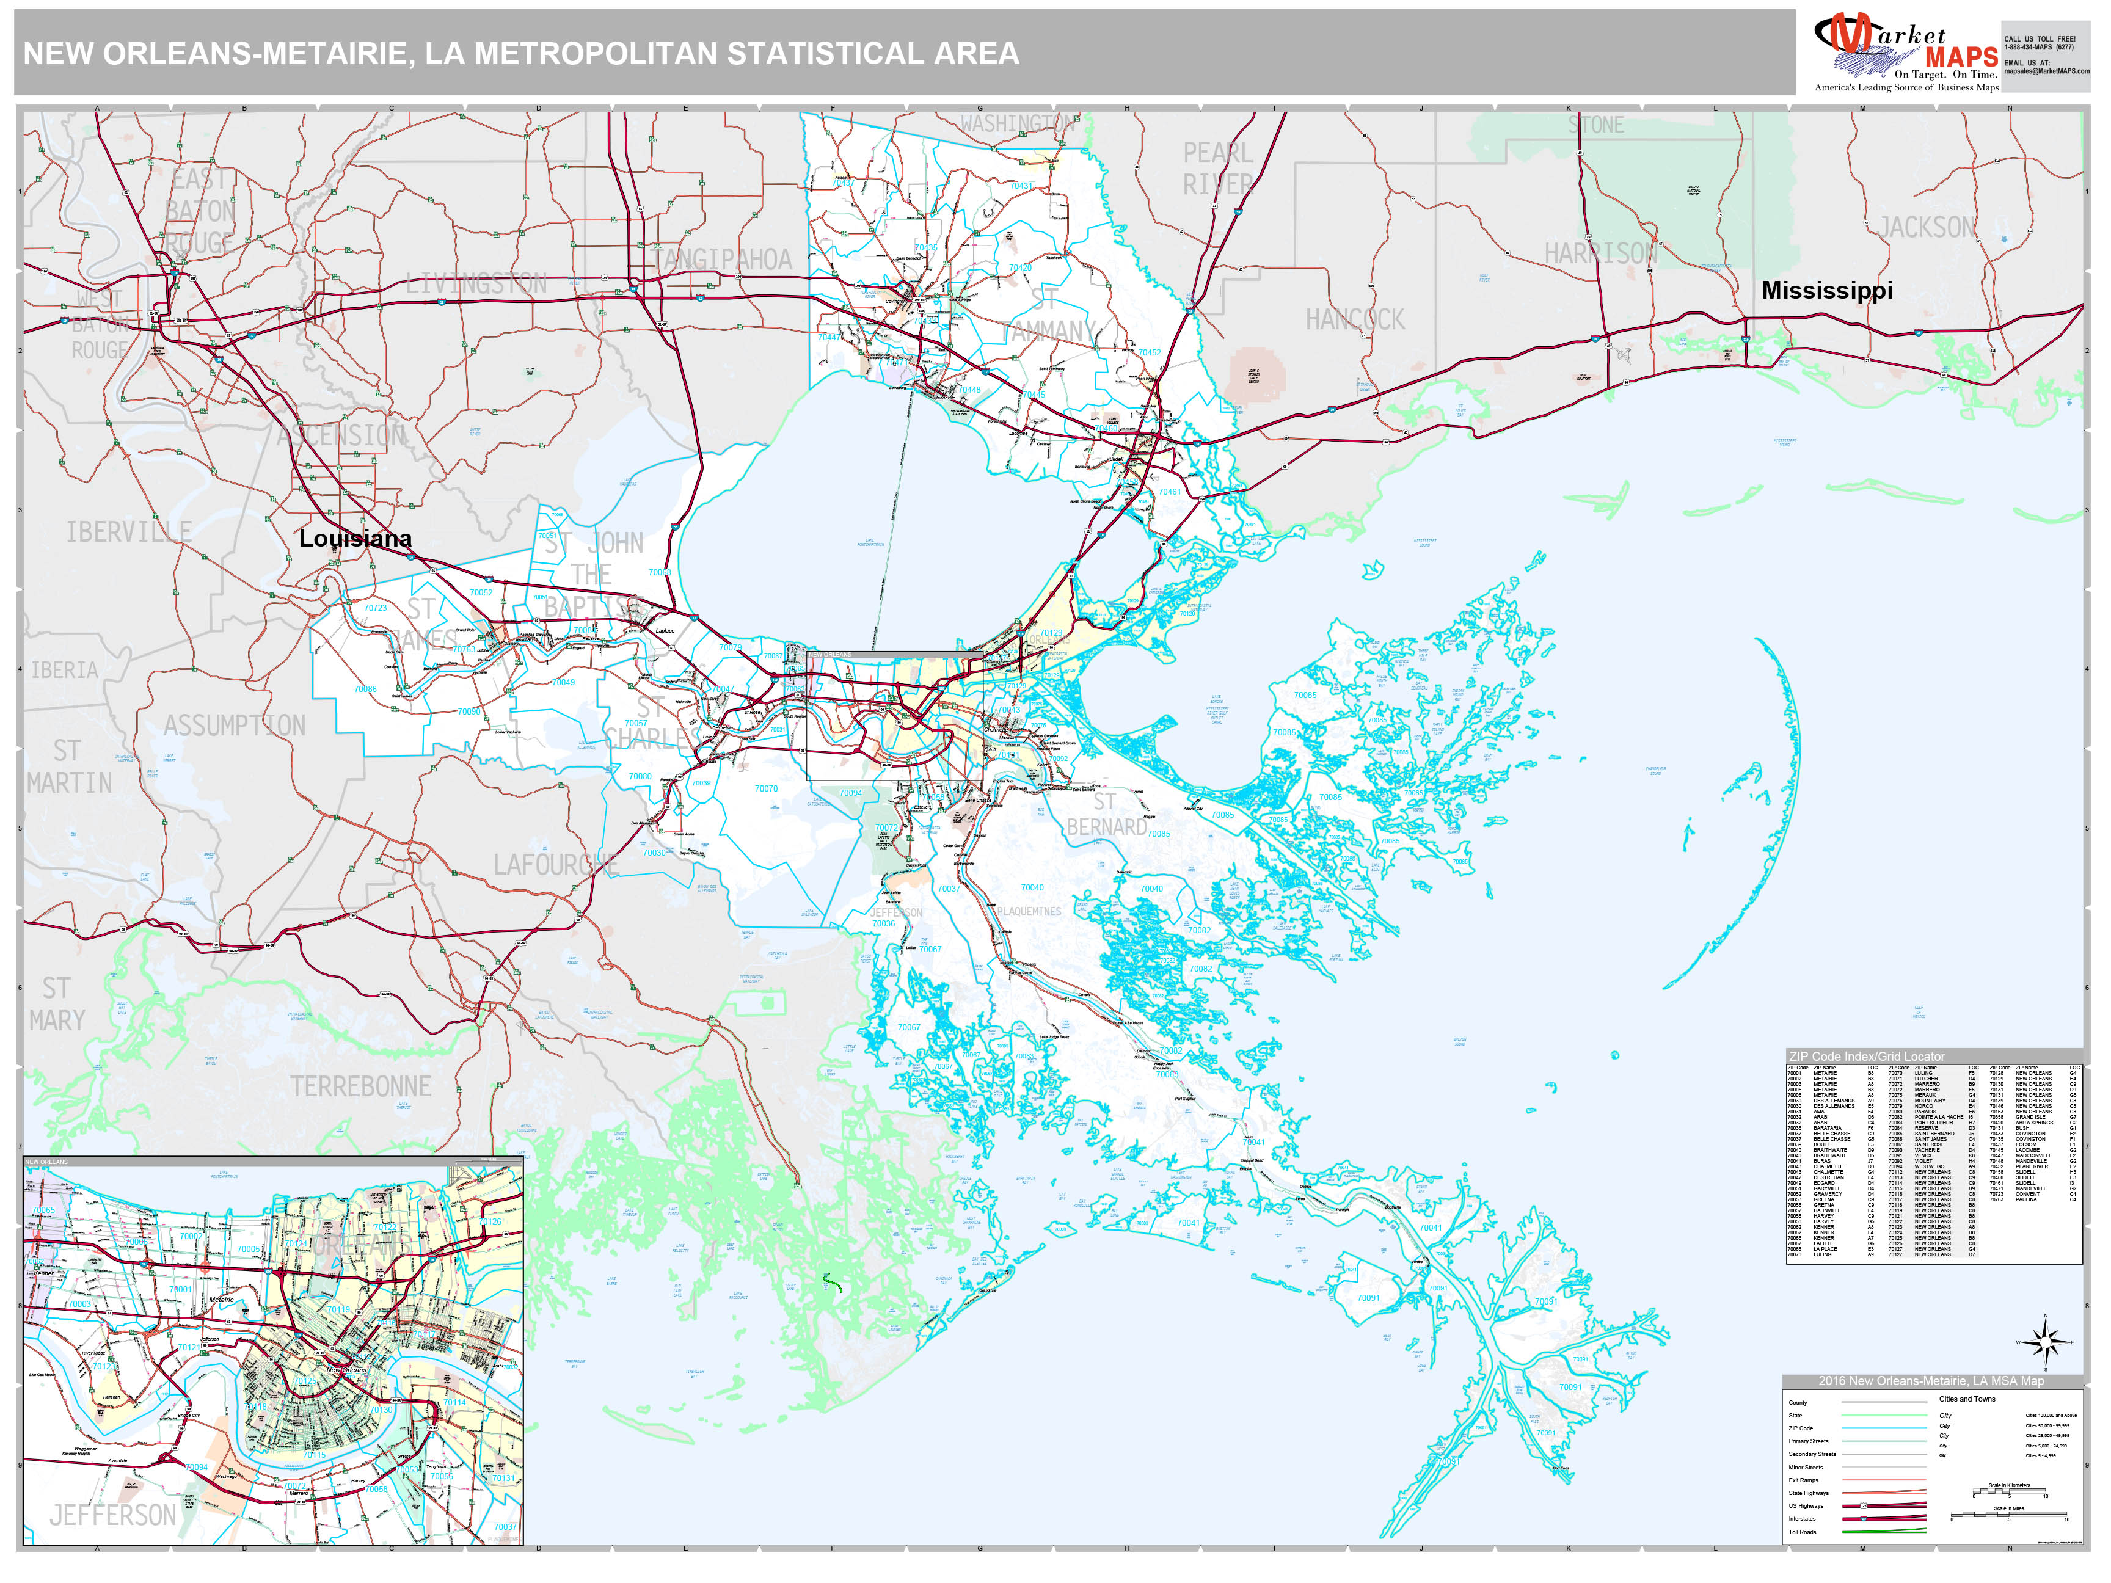This screenshot has width=2111, height=1583.
Task: Click the toll free phone number text
Action: [2040, 47]
